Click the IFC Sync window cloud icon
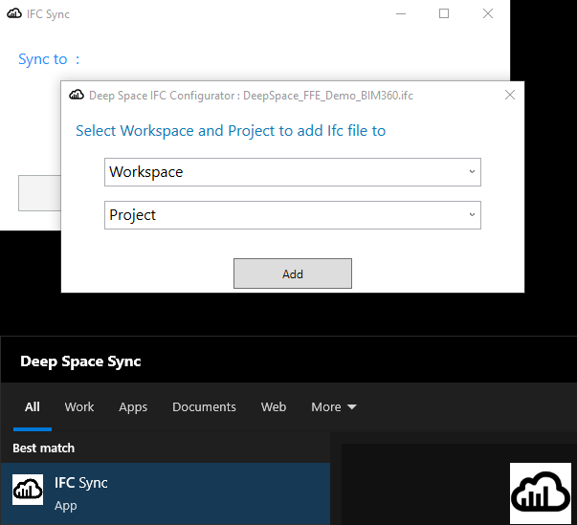 point(14,13)
